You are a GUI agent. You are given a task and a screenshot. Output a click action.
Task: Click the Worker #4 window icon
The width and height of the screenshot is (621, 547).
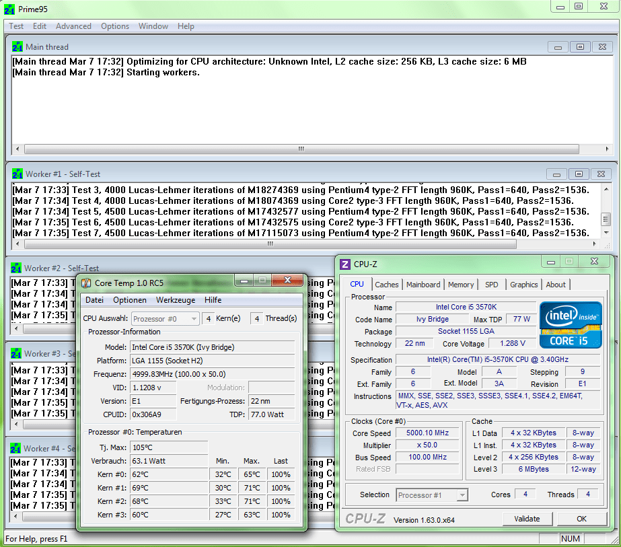click(x=15, y=448)
